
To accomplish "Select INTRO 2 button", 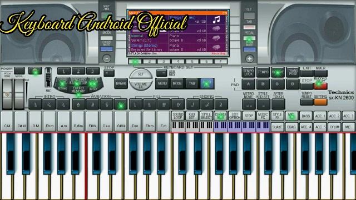I will click(49, 104).
